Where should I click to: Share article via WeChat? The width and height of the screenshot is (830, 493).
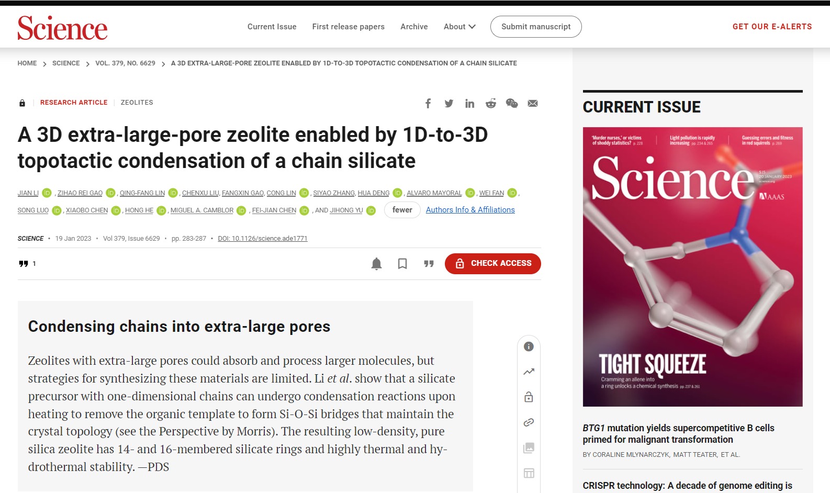pyautogui.click(x=512, y=103)
